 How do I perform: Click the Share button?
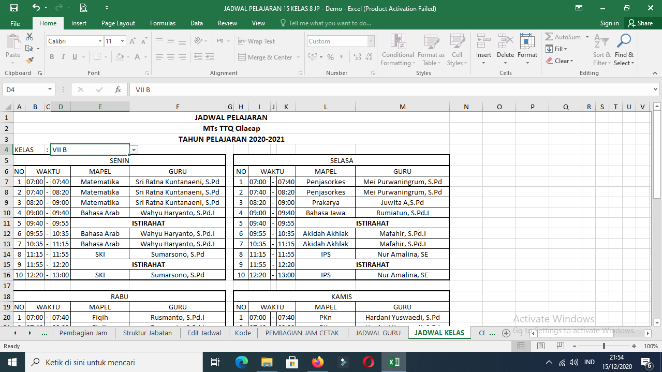(x=640, y=23)
